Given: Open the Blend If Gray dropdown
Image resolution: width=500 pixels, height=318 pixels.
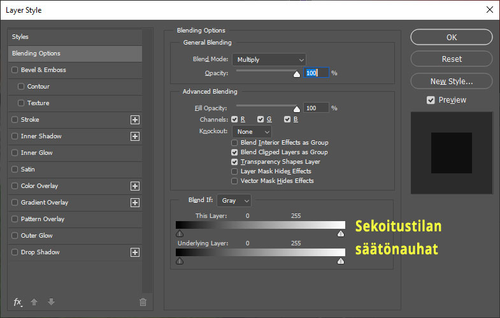Looking at the screenshot, I should click(x=234, y=201).
